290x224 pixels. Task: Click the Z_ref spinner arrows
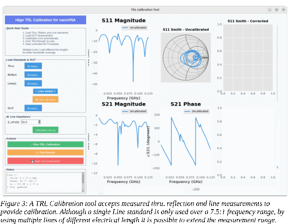click(40, 122)
